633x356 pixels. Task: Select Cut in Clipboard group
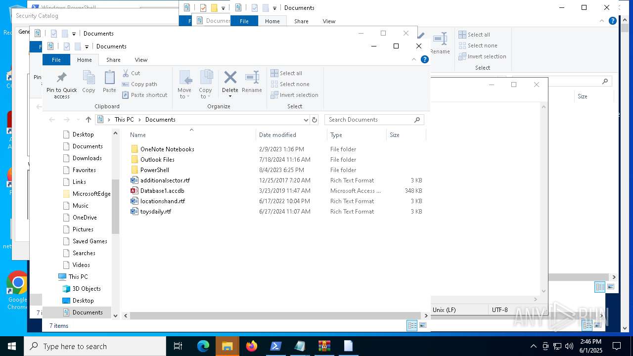[x=131, y=73]
